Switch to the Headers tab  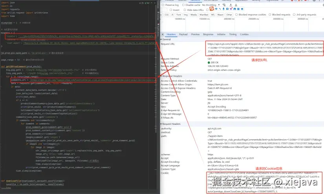(171, 34)
